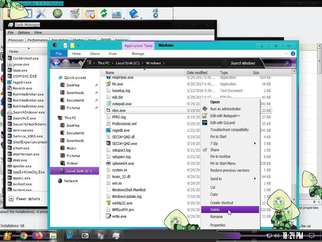Click the Quick access properties checkmark icon
The height and width of the screenshot is (242, 322).
(x=65, y=45)
